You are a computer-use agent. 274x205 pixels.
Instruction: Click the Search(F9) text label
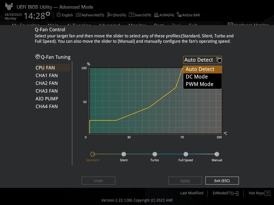pyautogui.click(x=143, y=15)
